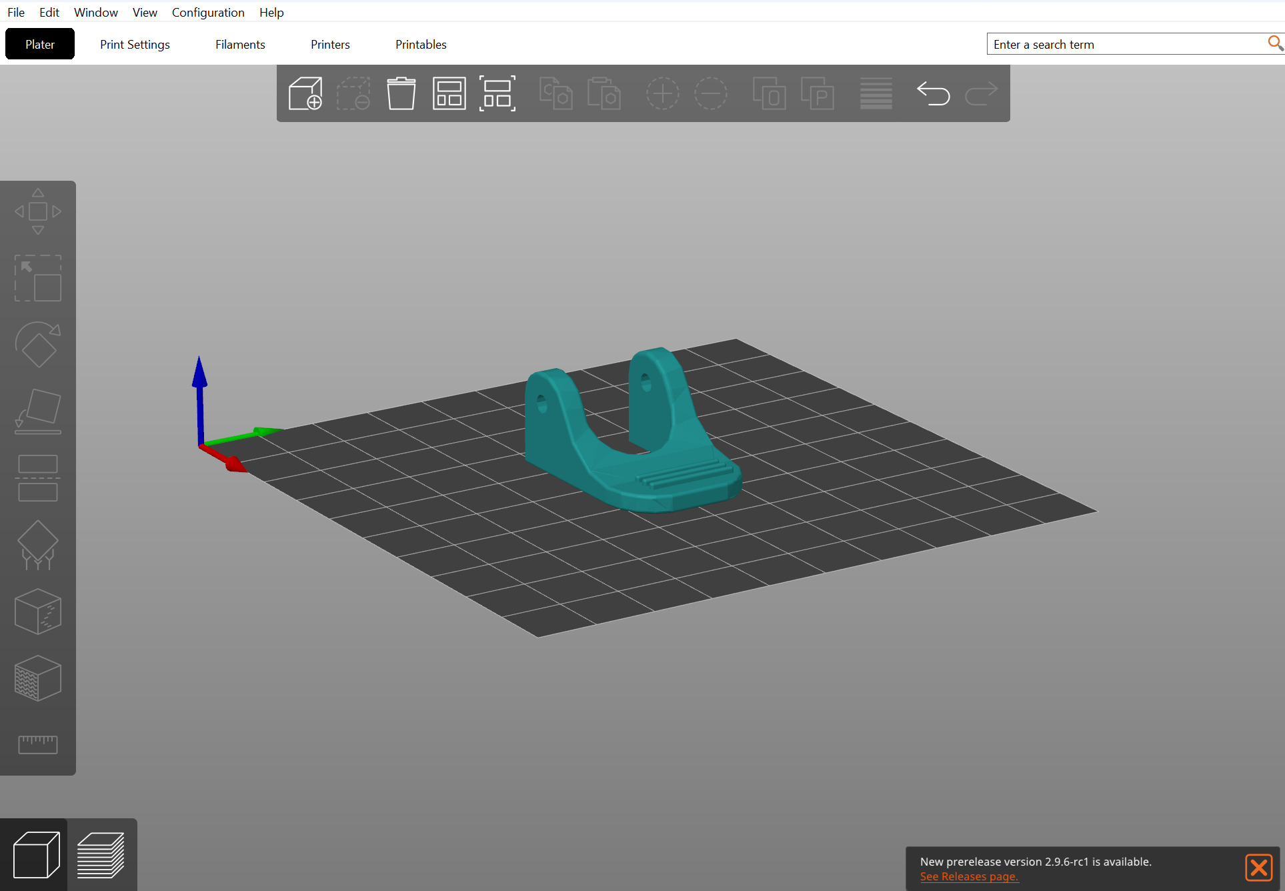Screen dimensions: 1285x891
Task: Click the Delete selected object icon
Action: click(x=353, y=93)
